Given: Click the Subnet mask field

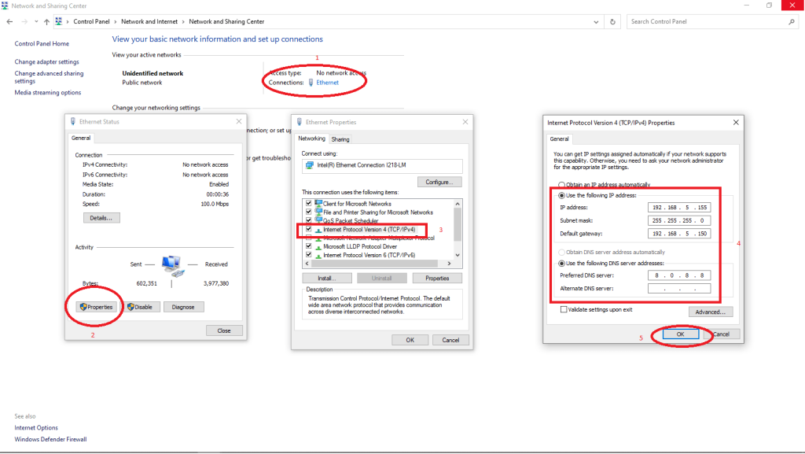Looking at the screenshot, I should tap(679, 220).
